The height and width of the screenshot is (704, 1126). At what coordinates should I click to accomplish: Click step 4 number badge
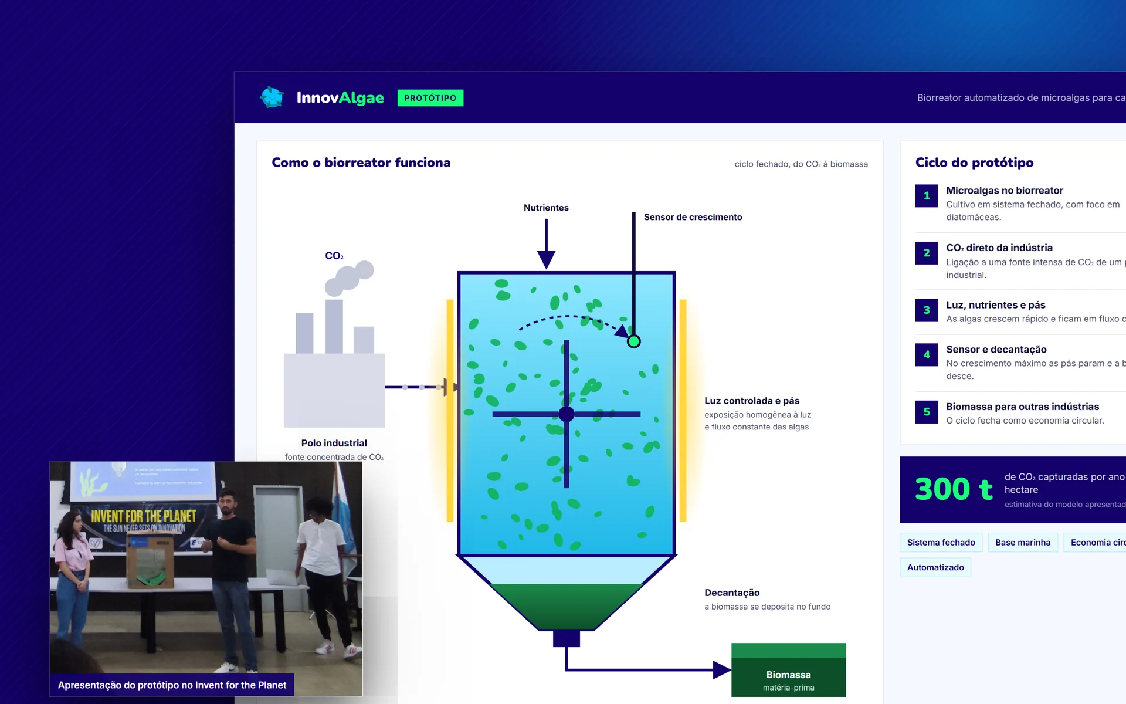click(x=927, y=355)
